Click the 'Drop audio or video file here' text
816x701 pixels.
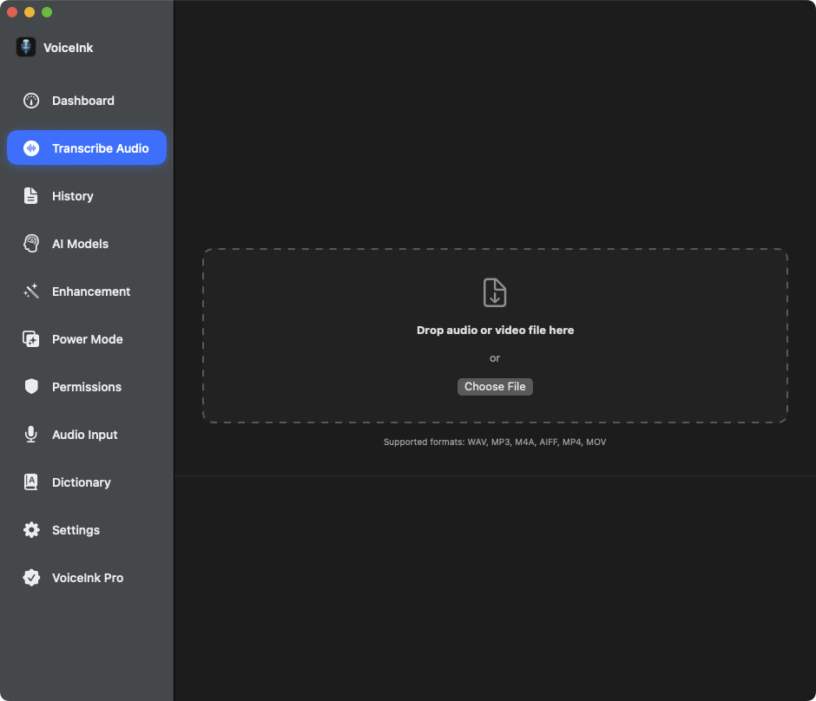tap(495, 331)
